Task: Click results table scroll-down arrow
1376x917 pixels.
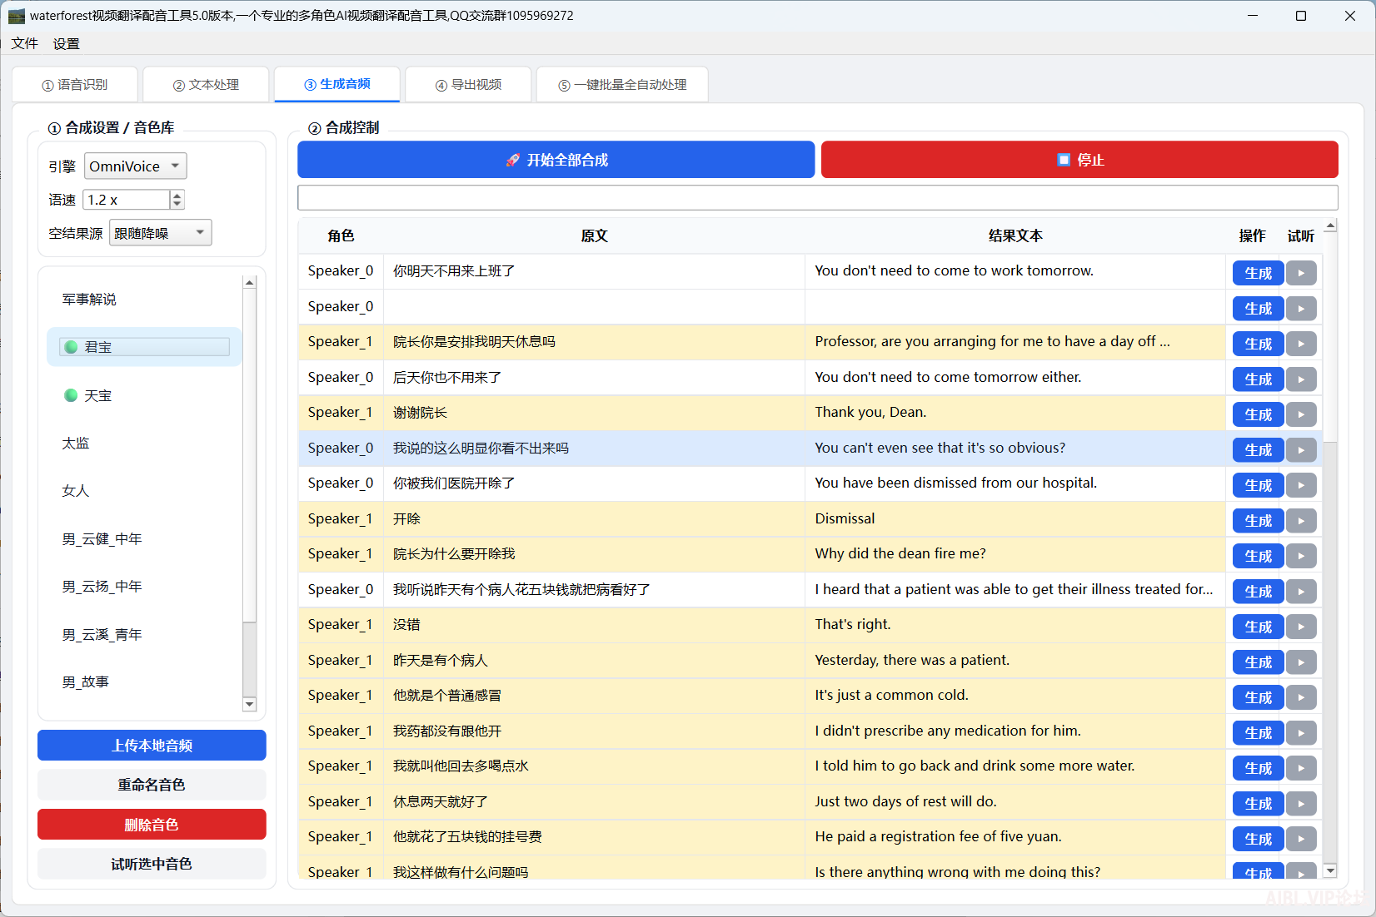Action: point(1330,870)
